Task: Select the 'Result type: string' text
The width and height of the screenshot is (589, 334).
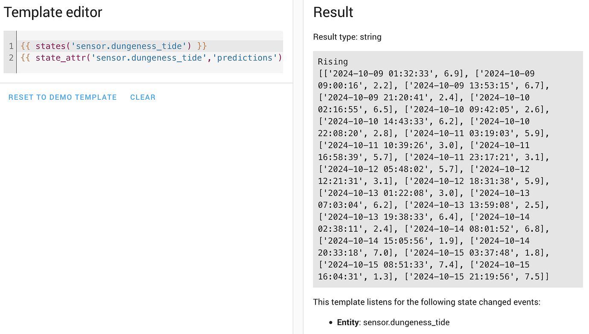Action: click(348, 37)
